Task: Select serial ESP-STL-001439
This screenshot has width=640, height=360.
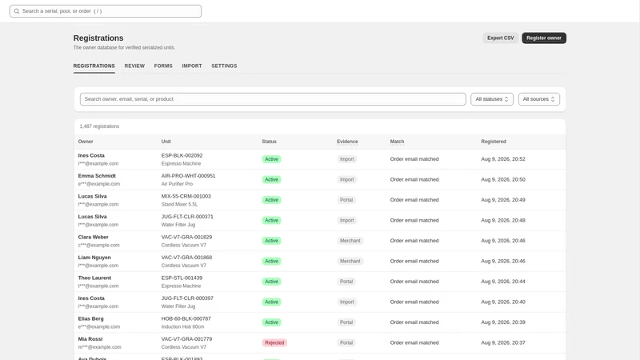Action: (182, 278)
